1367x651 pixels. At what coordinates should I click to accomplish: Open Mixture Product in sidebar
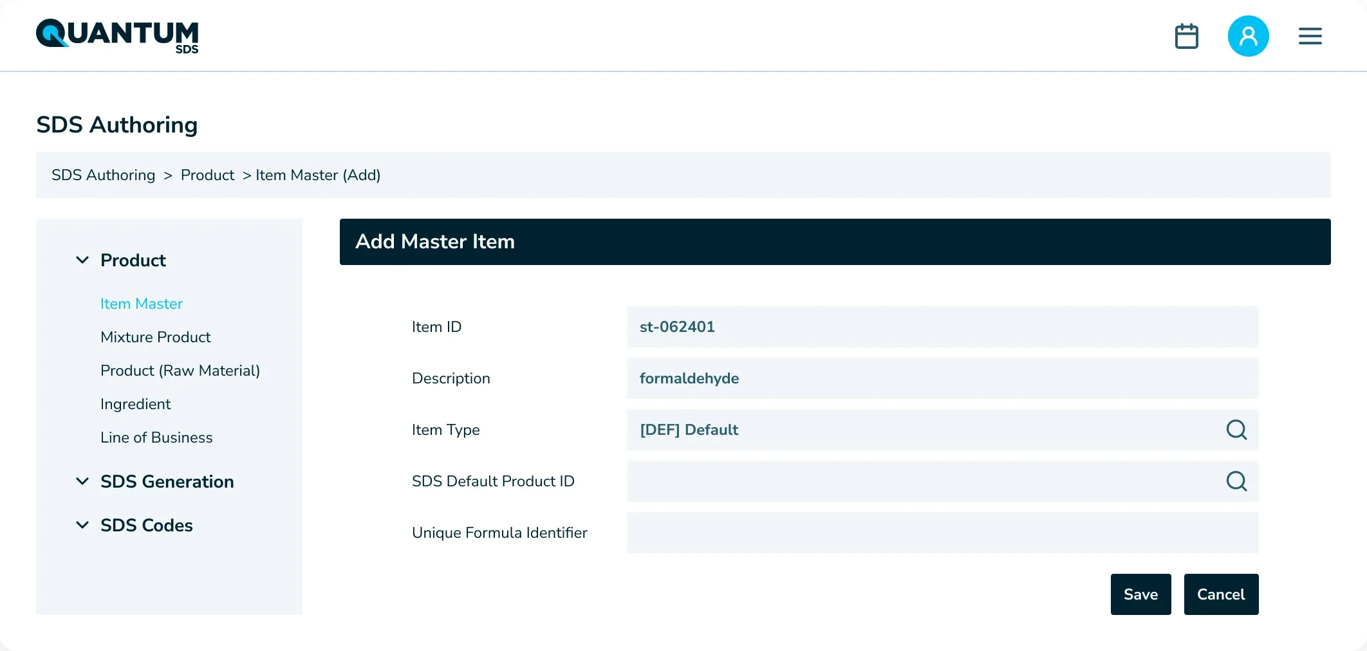pos(156,337)
